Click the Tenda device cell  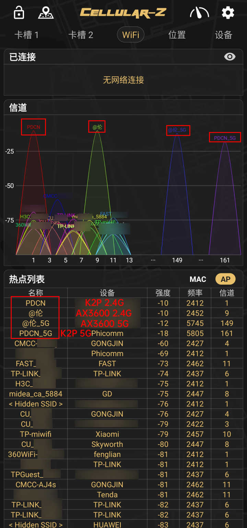107,495
